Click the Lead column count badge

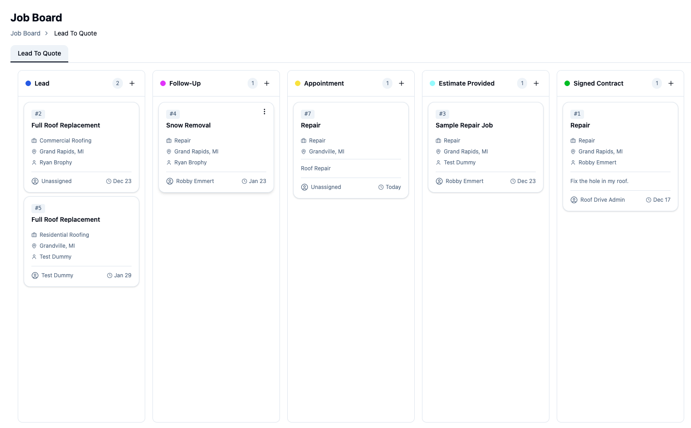coord(117,83)
